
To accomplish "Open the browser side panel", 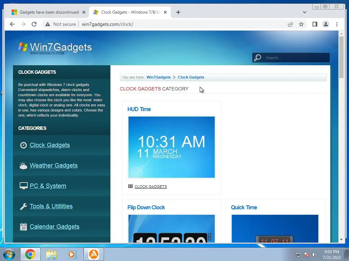I will click(315, 24).
